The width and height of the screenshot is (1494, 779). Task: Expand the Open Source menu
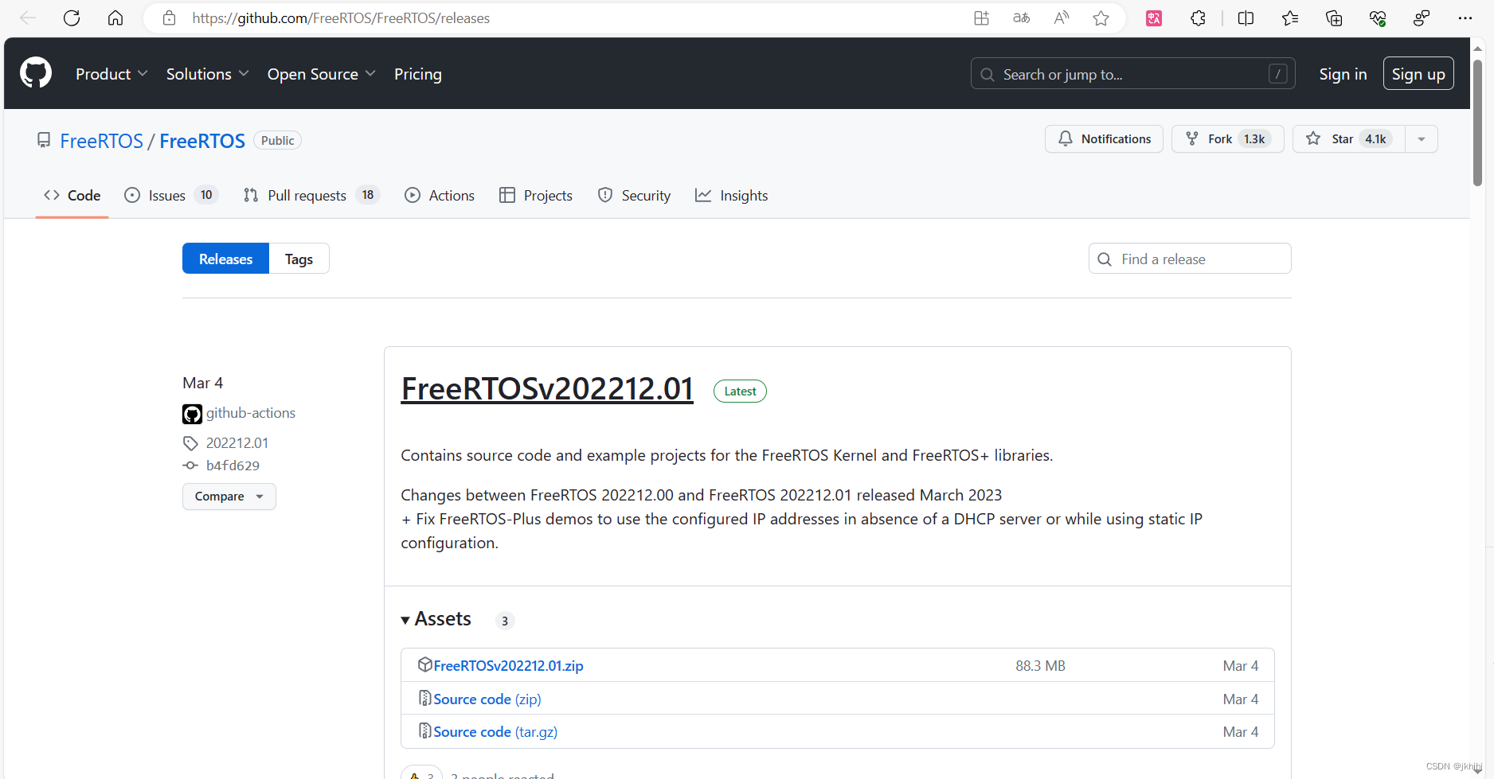(321, 74)
